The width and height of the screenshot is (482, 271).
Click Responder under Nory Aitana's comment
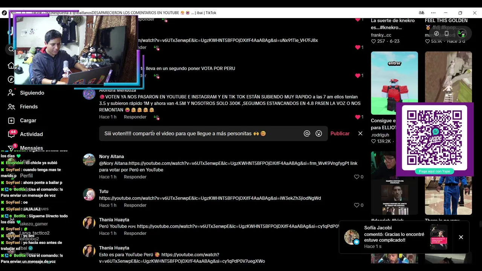click(135, 177)
